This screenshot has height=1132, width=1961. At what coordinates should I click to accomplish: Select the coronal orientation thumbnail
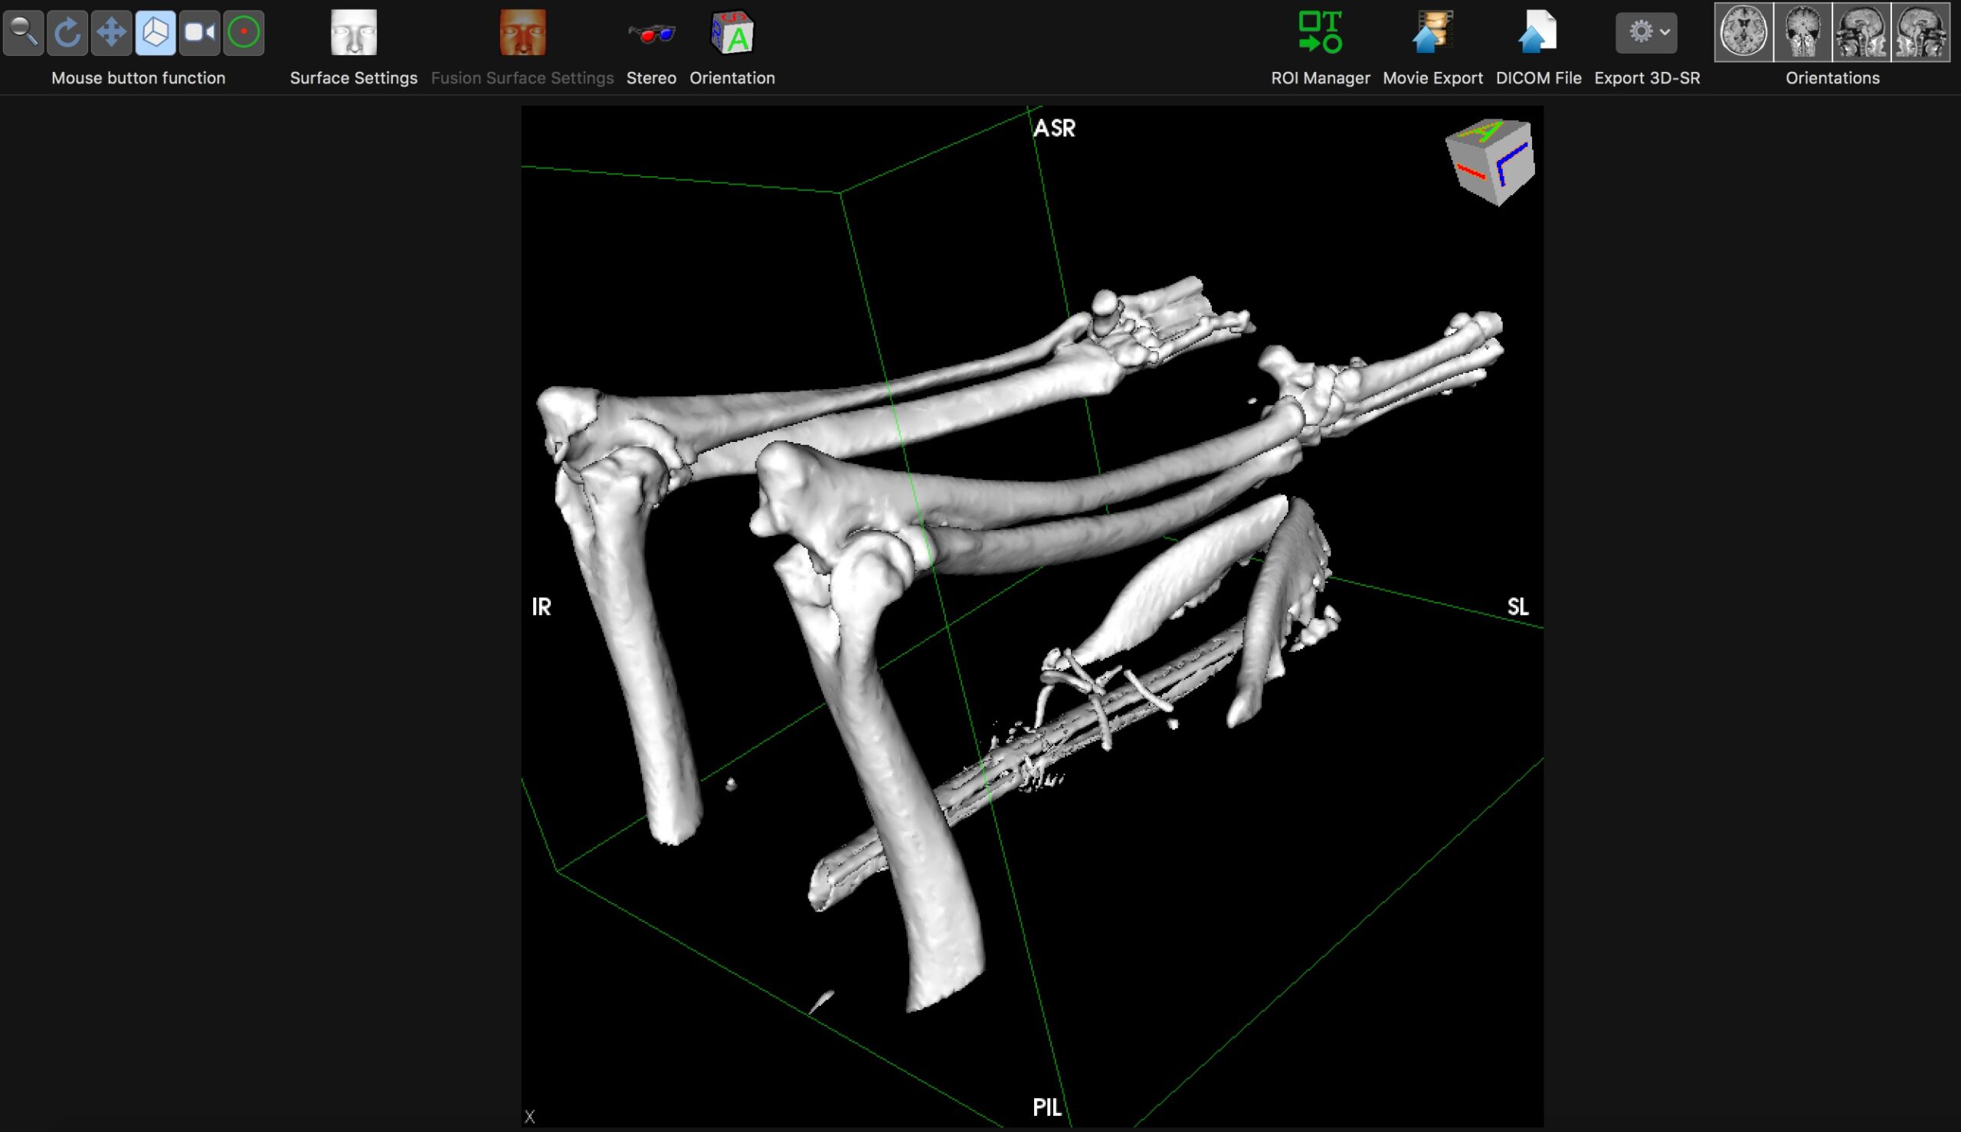coord(1802,31)
